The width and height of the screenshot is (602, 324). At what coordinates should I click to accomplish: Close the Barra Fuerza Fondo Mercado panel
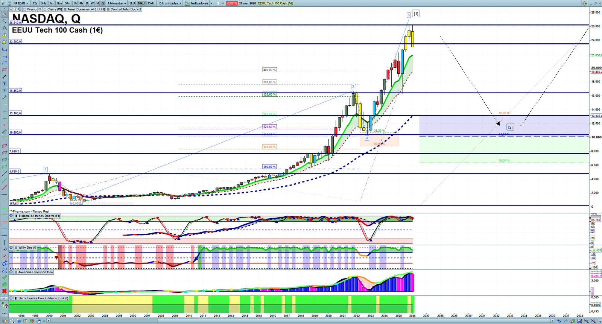click(x=11, y=298)
